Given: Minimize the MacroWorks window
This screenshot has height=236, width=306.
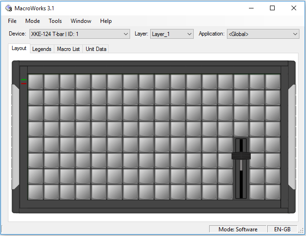Looking at the screenshot, I should tap(251, 8).
